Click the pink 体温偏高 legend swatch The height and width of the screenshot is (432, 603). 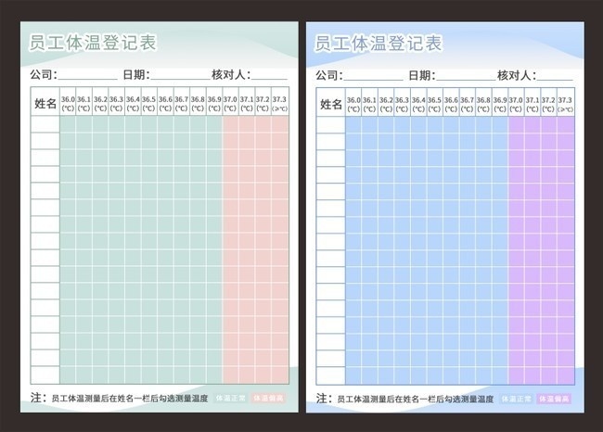point(268,399)
